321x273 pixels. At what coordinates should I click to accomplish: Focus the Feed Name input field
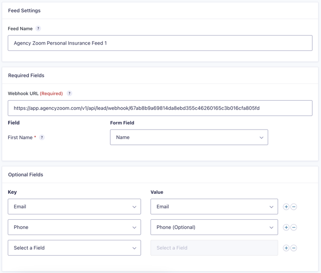(160, 43)
